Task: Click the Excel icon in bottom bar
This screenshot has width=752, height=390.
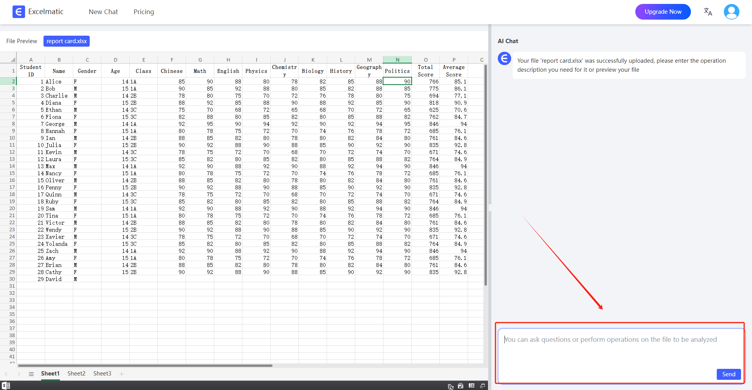Action: coord(6,386)
